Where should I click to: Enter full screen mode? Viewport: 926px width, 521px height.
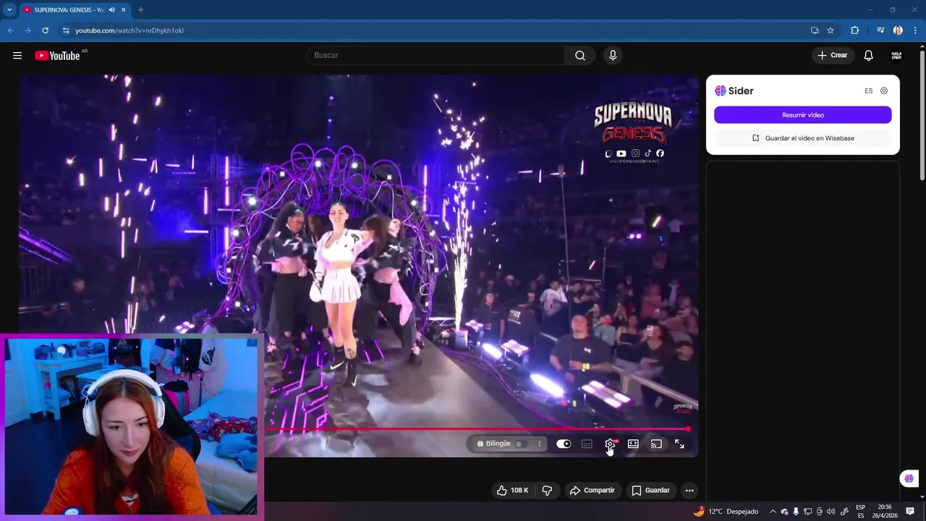[679, 444]
